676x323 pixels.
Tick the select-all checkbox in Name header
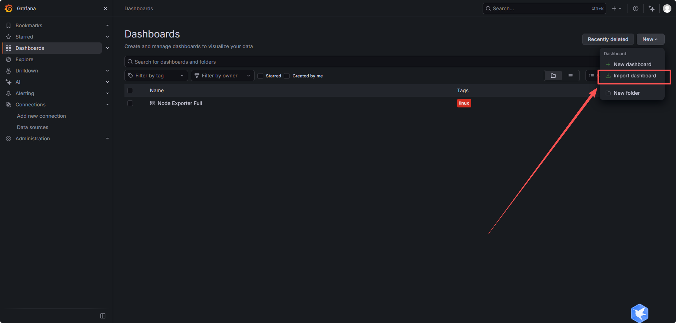[130, 90]
